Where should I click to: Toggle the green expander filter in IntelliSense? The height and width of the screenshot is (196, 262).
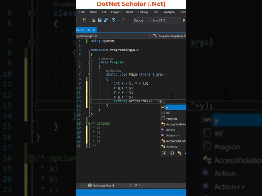(164, 153)
